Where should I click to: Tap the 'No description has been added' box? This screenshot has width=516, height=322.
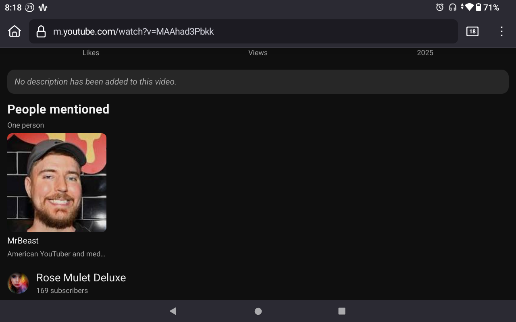pos(258,82)
